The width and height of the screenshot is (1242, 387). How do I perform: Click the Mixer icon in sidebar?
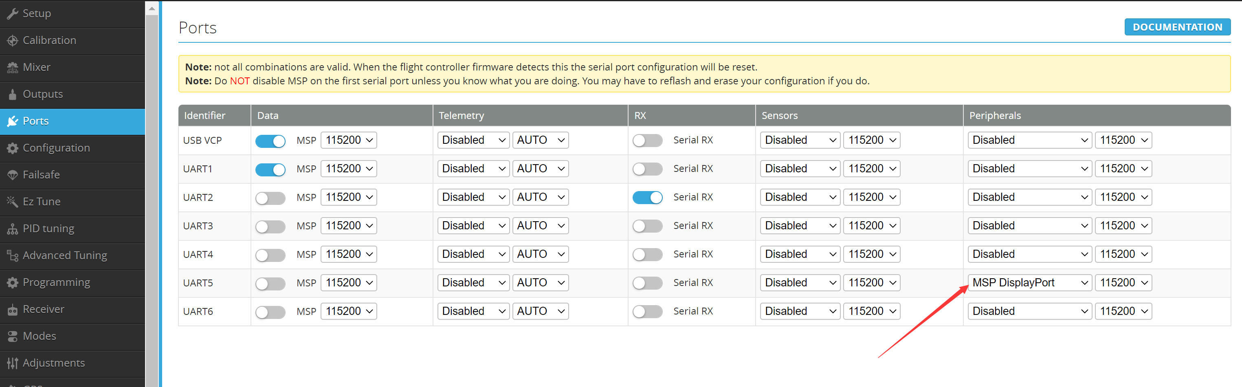click(13, 68)
